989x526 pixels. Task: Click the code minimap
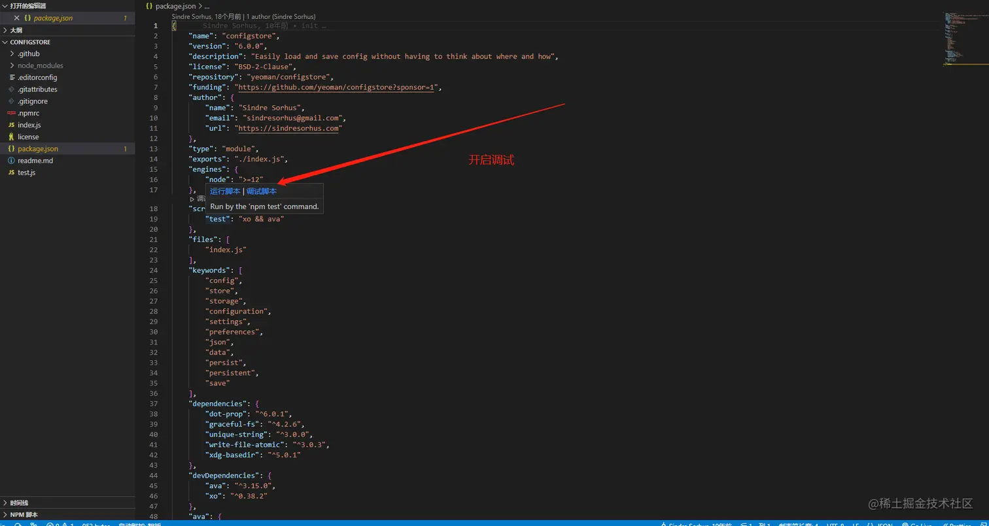click(965, 39)
